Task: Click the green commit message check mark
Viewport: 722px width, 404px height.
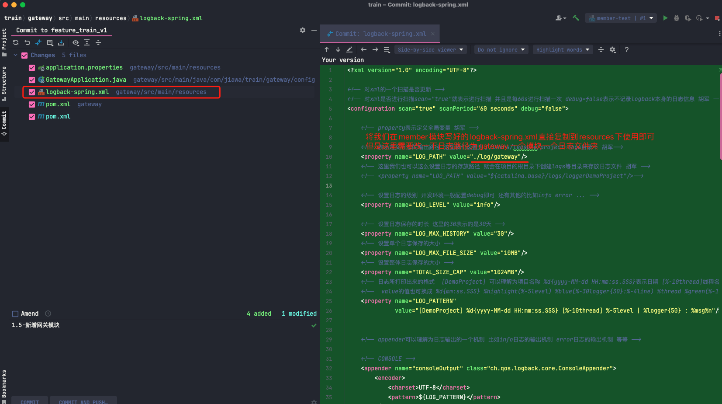Action: 314,325
